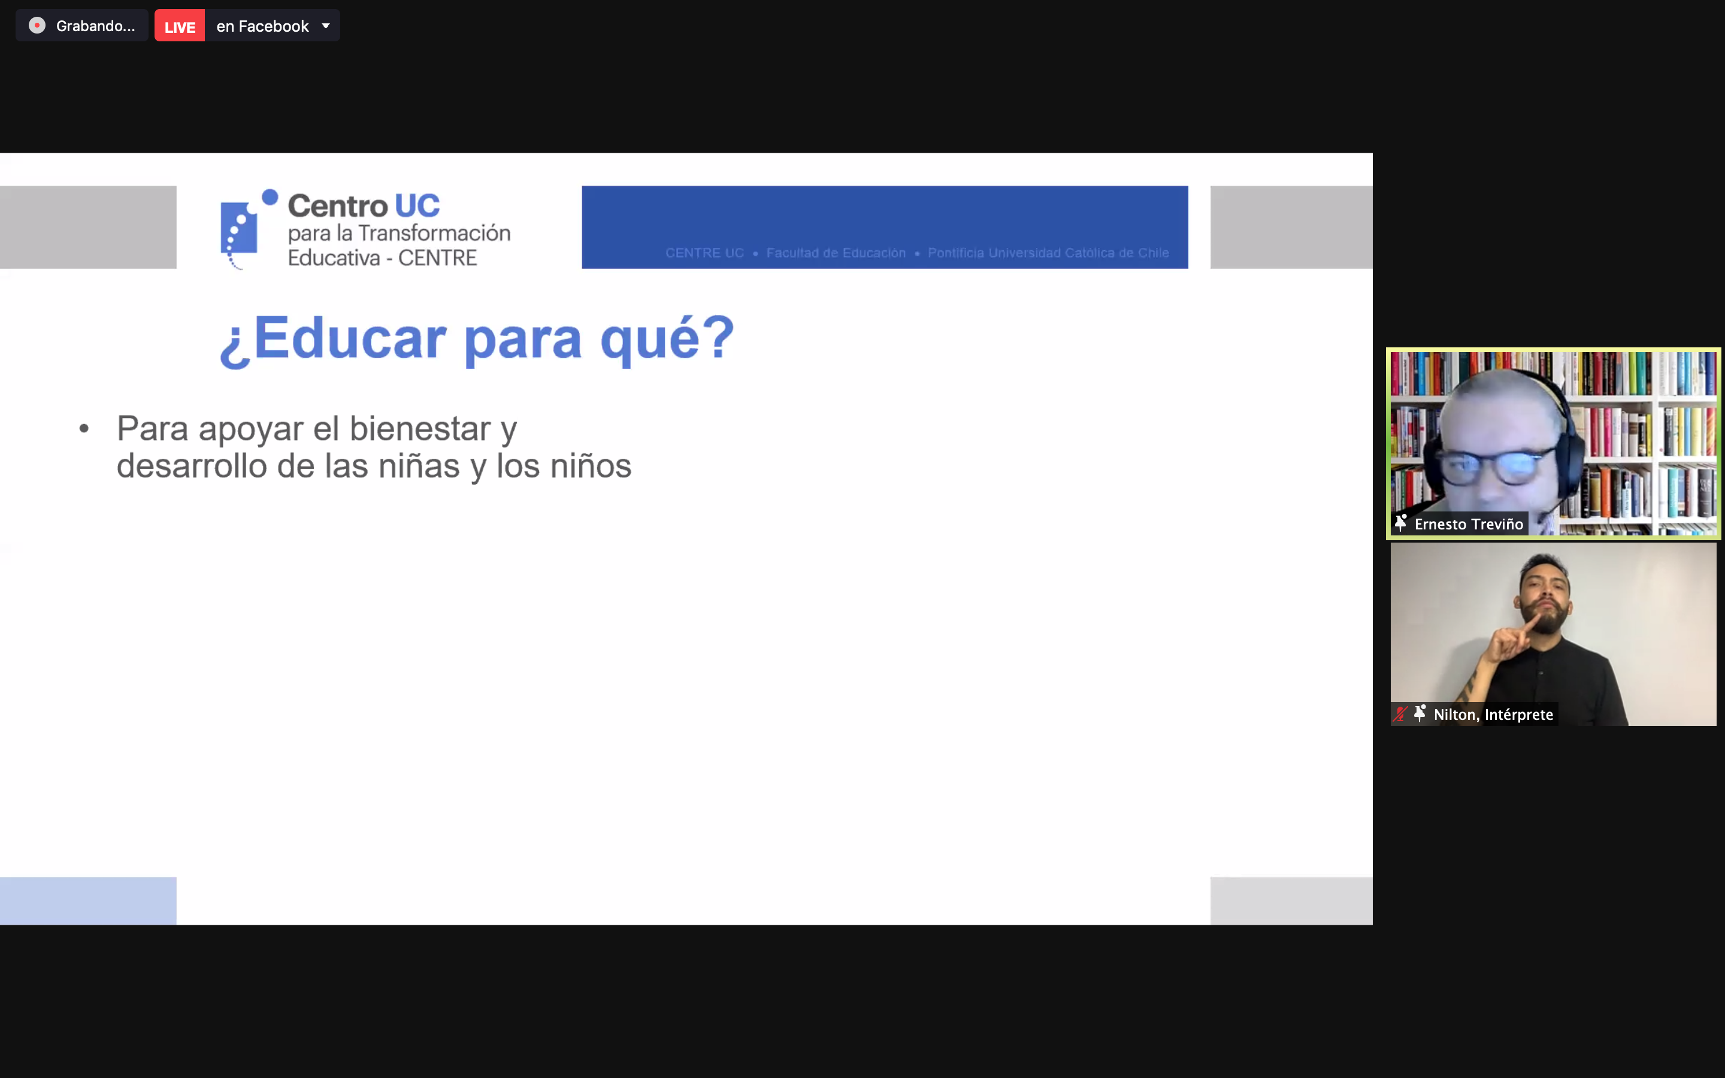Click Nilton's red muted microphone icon
The width and height of the screenshot is (1725, 1078).
click(1401, 714)
